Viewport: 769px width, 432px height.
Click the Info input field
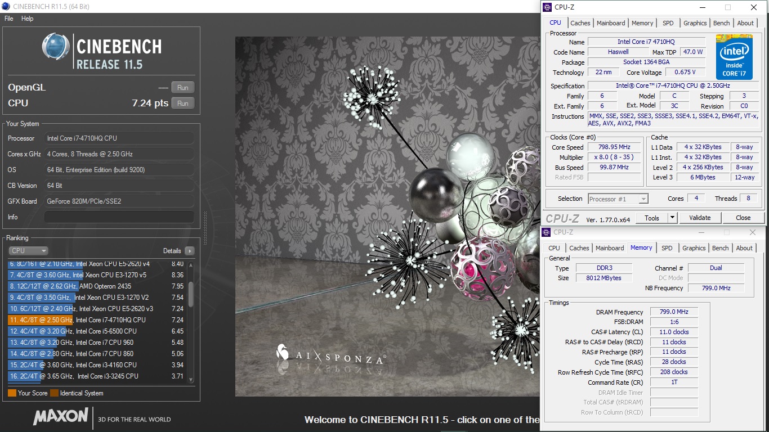pyautogui.click(x=119, y=217)
